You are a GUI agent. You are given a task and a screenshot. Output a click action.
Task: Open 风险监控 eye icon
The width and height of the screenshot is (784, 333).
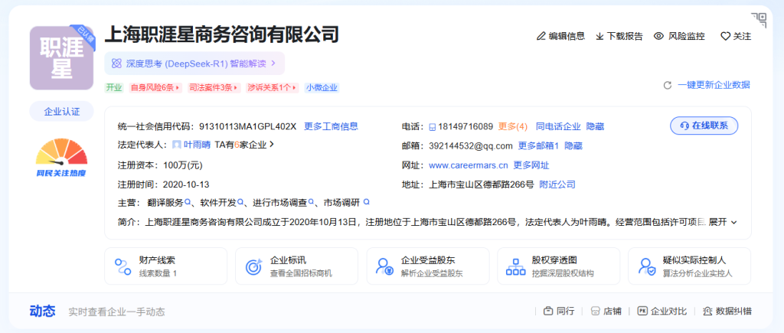coord(658,36)
